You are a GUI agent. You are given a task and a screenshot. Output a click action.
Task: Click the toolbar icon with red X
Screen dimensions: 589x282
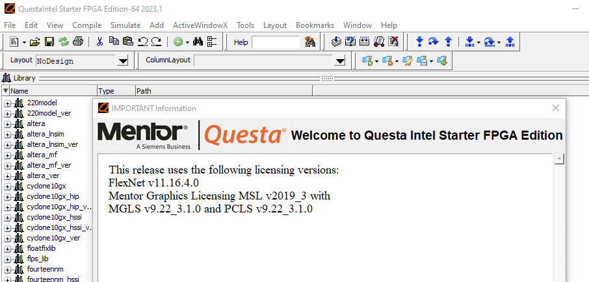393,42
